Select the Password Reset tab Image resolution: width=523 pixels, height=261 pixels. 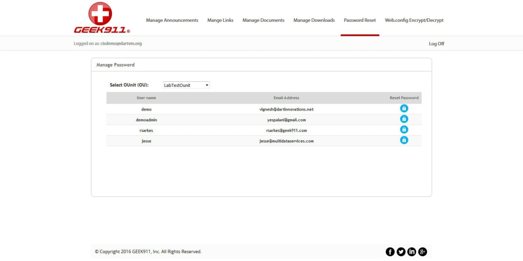pos(360,20)
